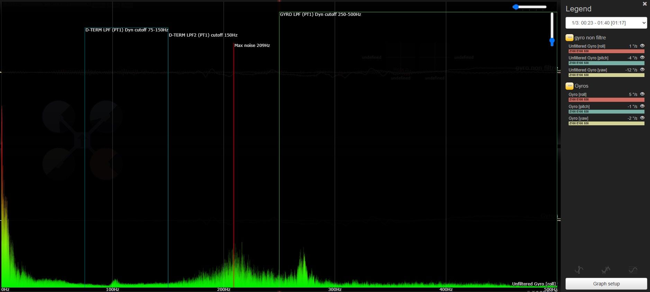Image resolution: width=650 pixels, height=292 pixels.
Task: Click the Max noise 209Hz marker line
Action: [234, 155]
